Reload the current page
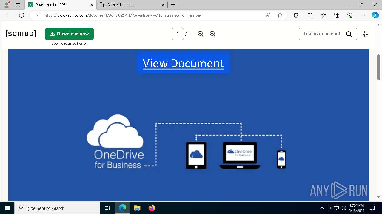Screen dimensions: 382x214 pos(21,15)
